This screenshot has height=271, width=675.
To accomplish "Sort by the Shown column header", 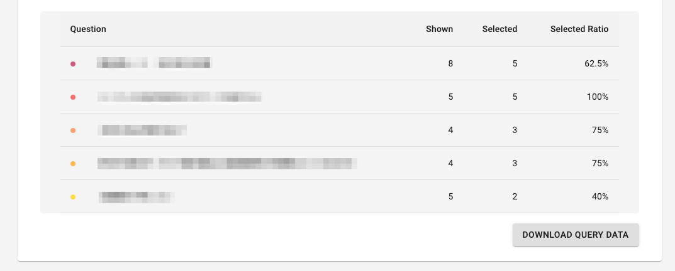I will click(x=439, y=29).
